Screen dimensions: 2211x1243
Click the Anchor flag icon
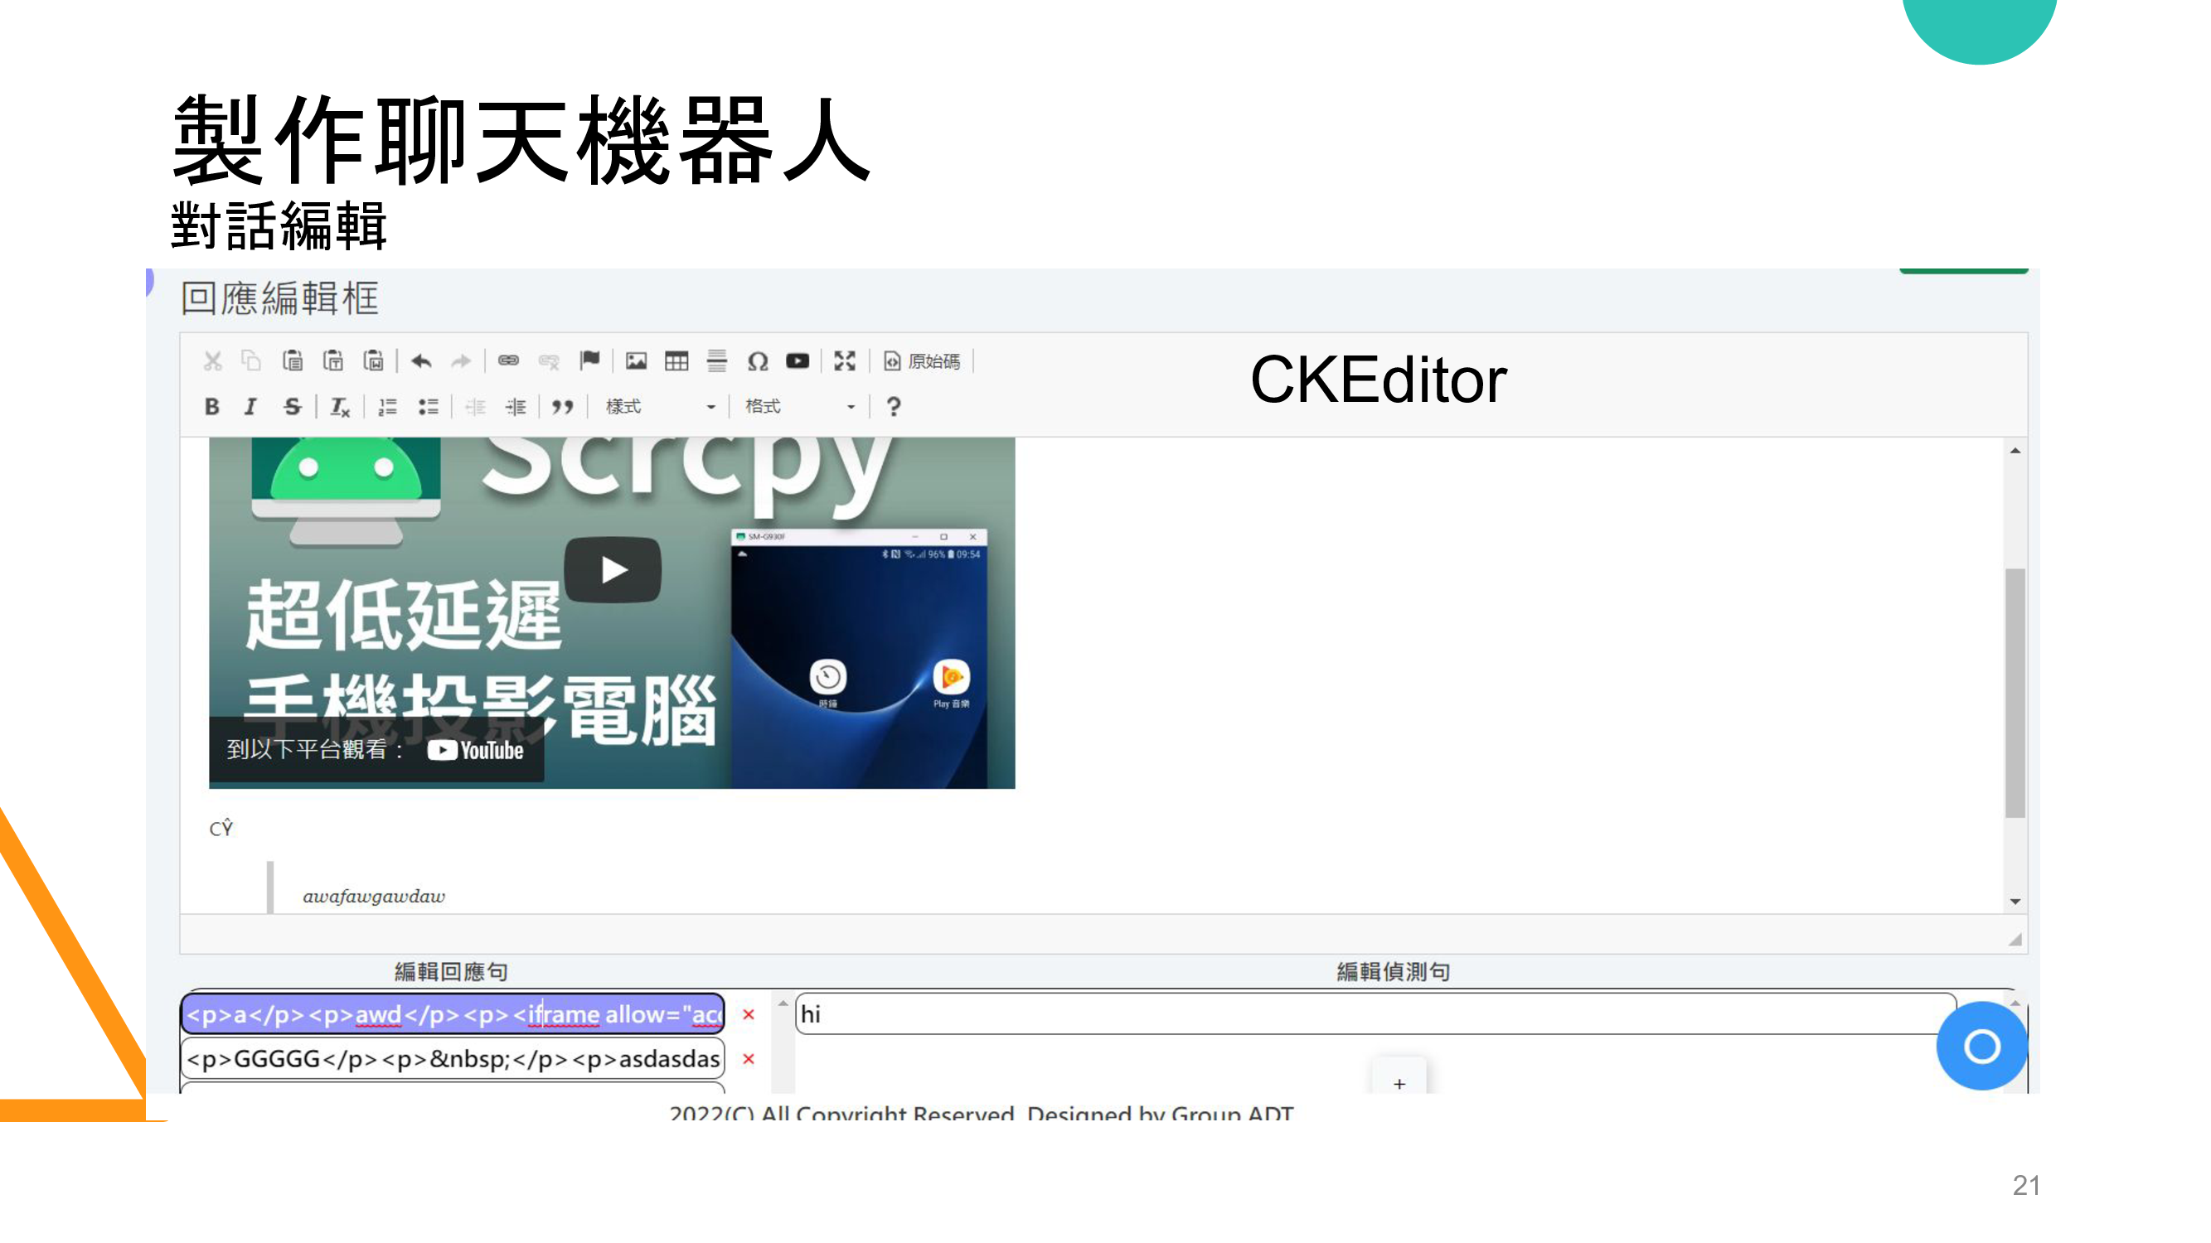[589, 361]
